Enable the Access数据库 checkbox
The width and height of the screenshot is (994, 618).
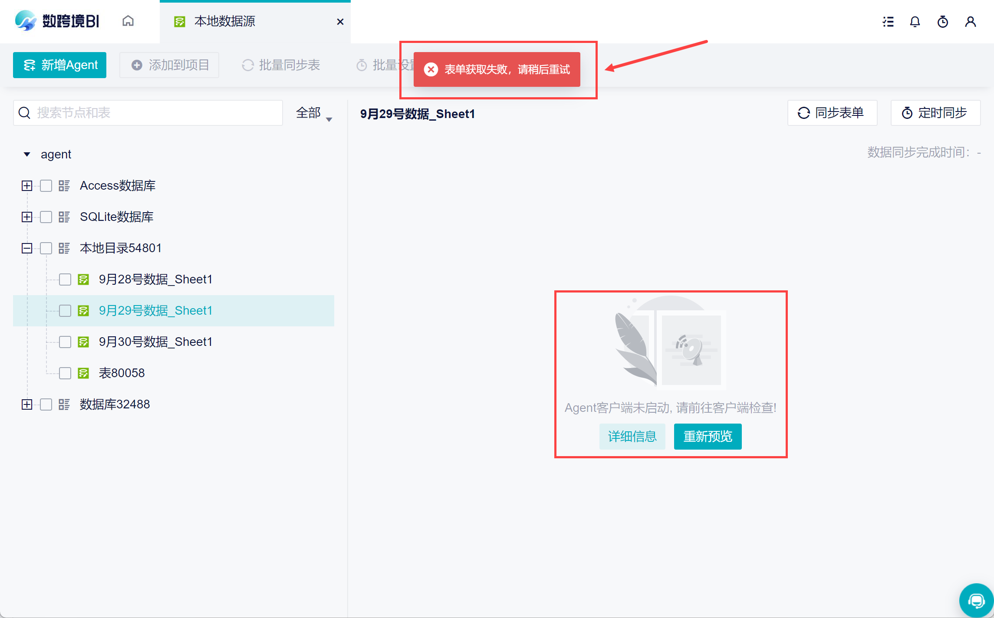point(46,186)
